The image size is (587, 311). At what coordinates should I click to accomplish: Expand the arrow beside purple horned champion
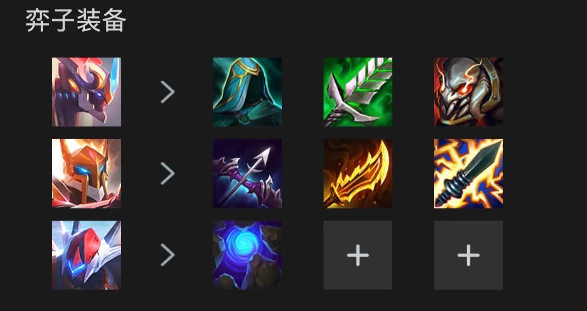(x=168, y=92)
